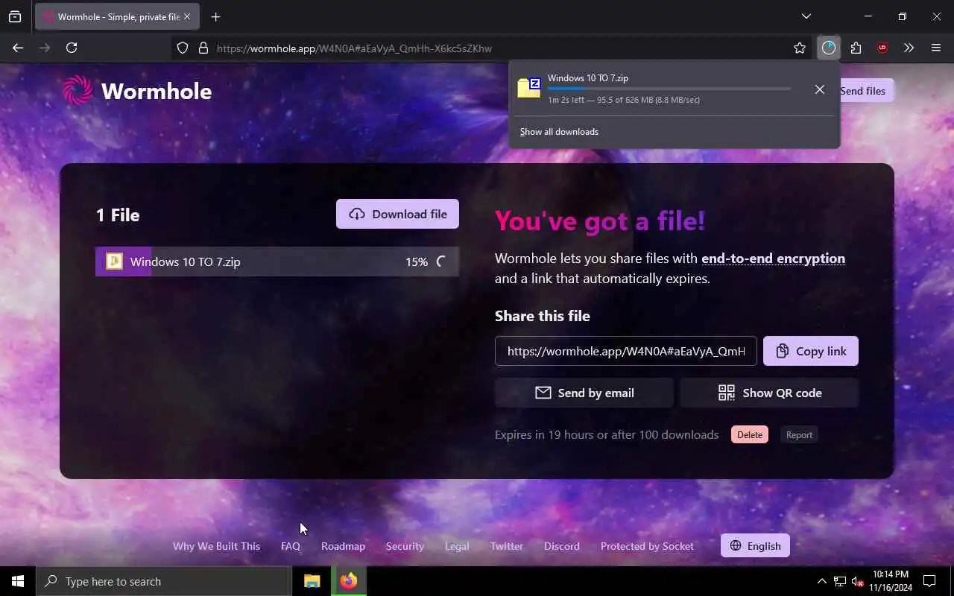Open the network status tray icon
This screenshot has width=954, height=596.
840,581
